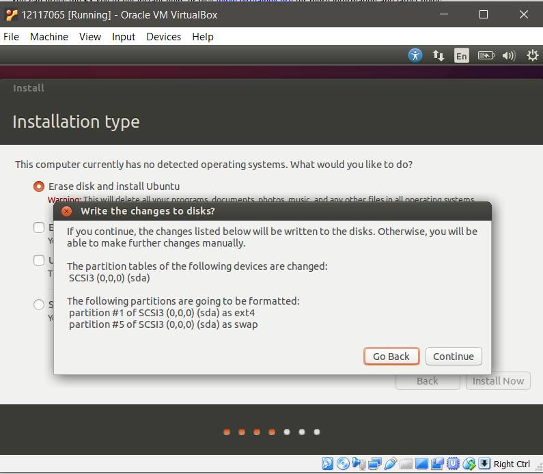Image resolution: width=543 pixels, height=474 pixels.
Task: Click the partition #5 as swap line
Action: point(163,325)
